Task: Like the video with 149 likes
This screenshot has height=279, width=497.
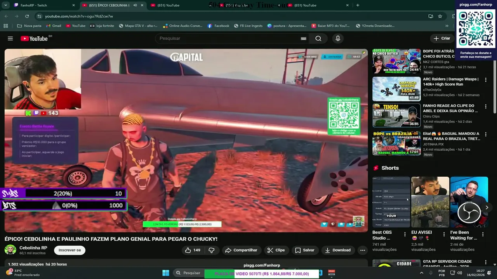Action: [x=193, y=250]
